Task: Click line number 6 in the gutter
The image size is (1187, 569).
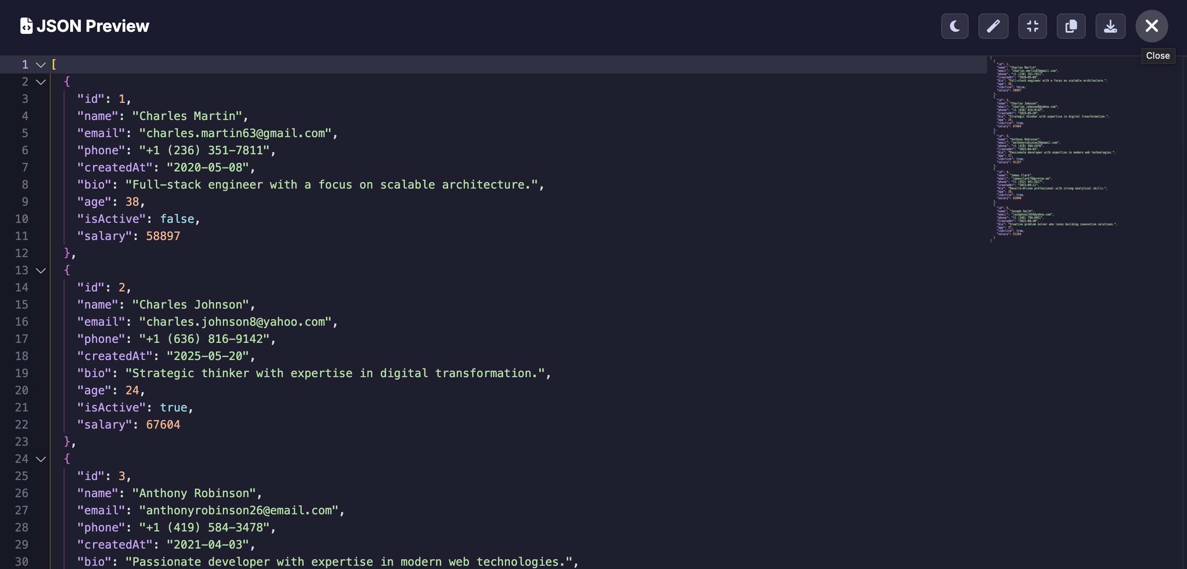Action: pos(25,150)
